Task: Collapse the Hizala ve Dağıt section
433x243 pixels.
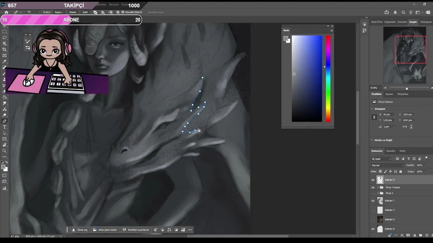Action: click(372, 140)
